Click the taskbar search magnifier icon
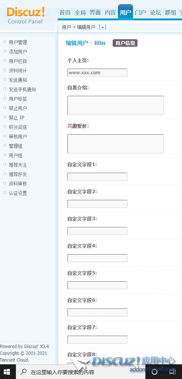 24,372
